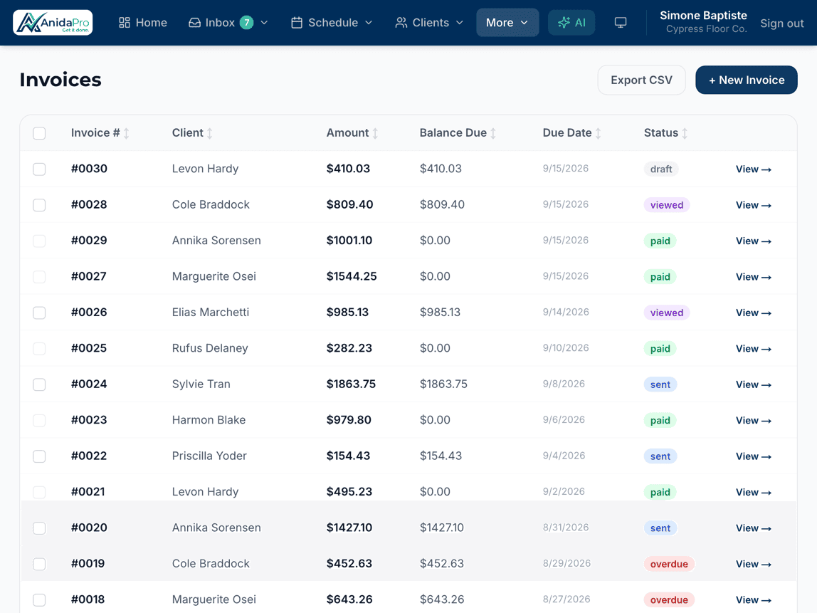Sort by Due Date column arrows
Viewport: 817px width, 613px height.
598,133
